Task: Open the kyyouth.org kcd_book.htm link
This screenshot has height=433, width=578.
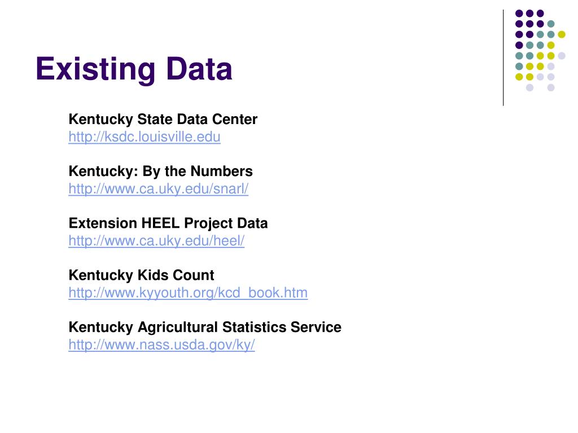Action: (x=188, y=293)
